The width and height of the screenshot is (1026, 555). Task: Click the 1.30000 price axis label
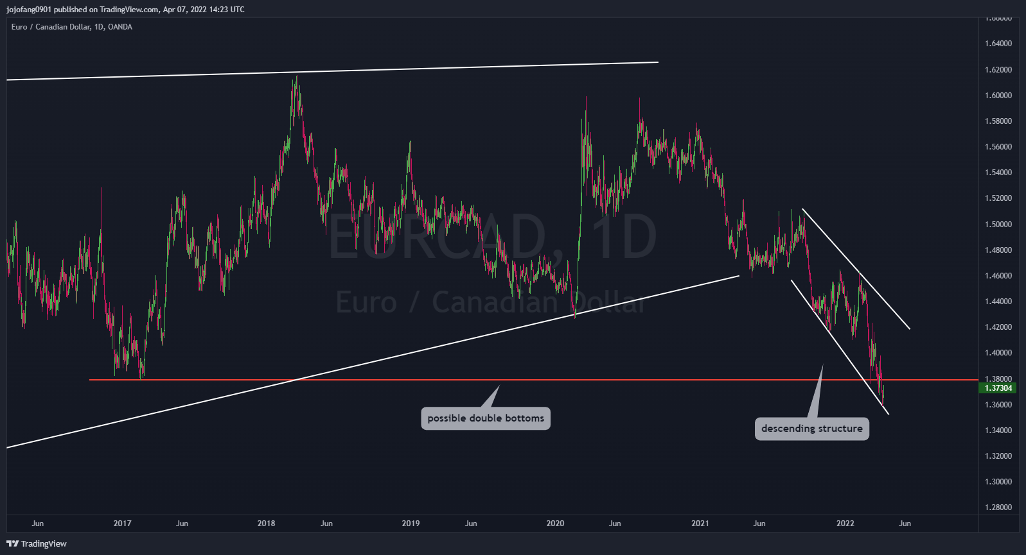click(x=998, y=482)
